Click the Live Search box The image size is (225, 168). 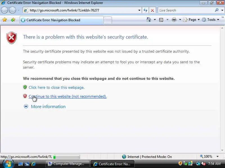(186, 10)
